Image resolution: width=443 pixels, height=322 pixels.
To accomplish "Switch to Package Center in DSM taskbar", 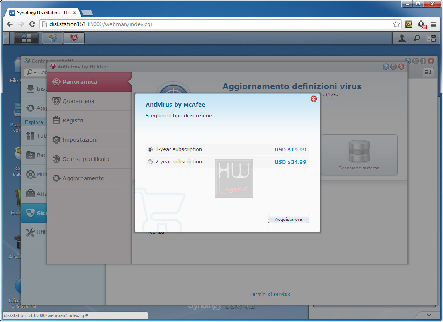I will (53, 38).
